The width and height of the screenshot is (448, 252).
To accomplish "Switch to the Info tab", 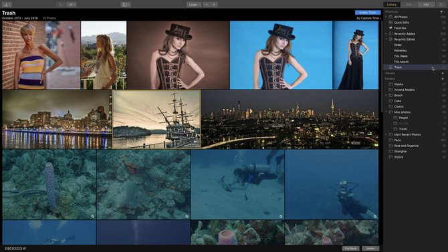I will click(x=426, y=5).
